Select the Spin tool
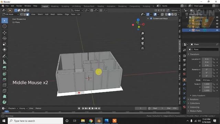The height and width of the screenshot is (124, 220). click(4, 102)
